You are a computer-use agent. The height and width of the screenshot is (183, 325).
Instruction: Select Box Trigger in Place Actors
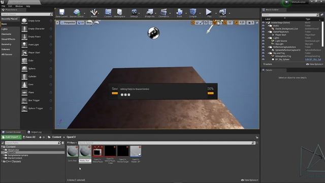37,101
